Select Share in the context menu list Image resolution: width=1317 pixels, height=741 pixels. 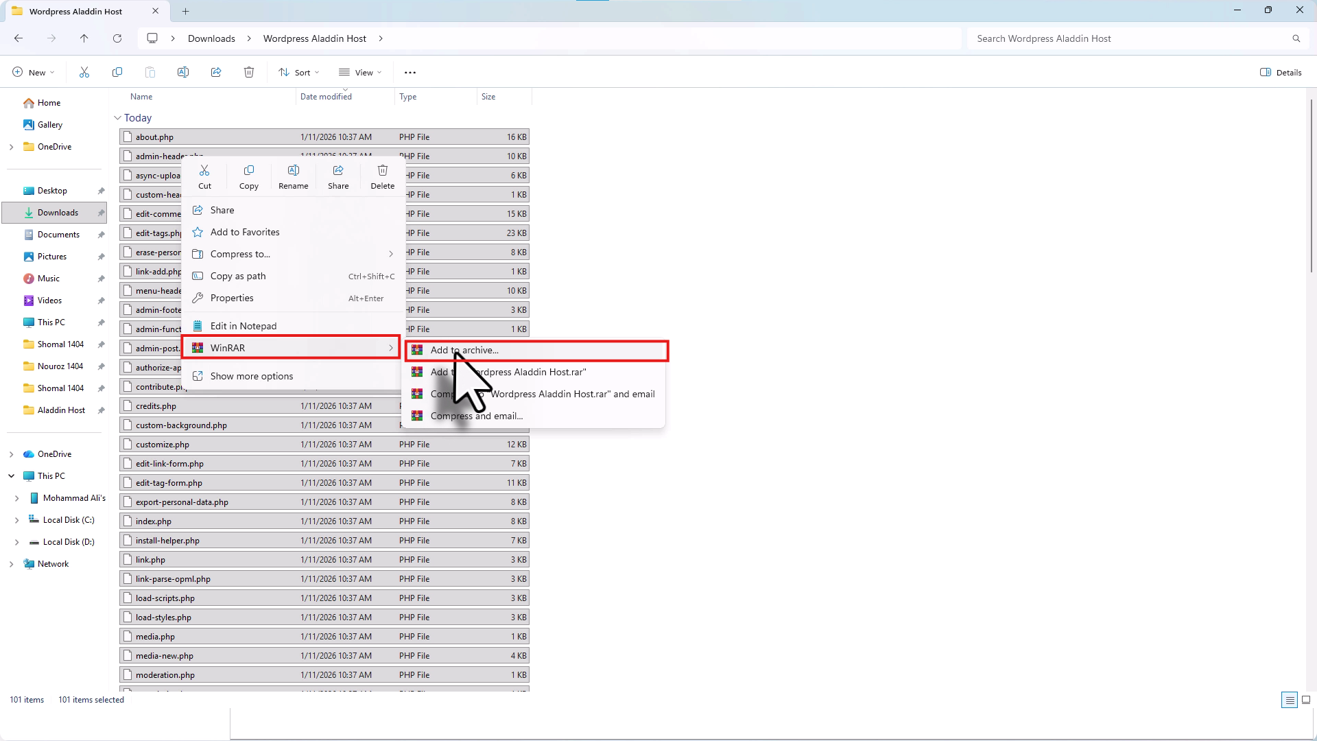pos(293,210)
